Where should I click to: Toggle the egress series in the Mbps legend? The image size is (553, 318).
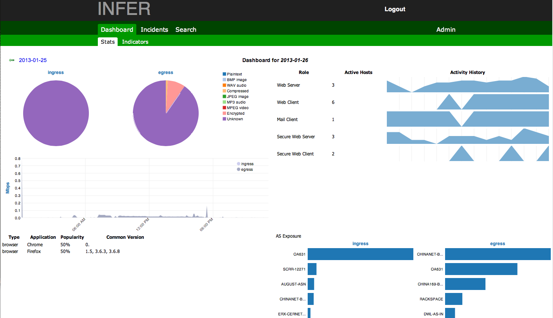tap(245, 169)
